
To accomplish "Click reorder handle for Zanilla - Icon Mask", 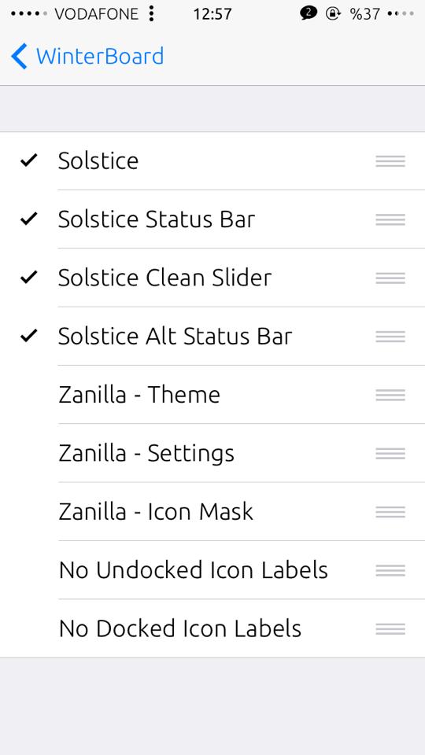I will click(390, 512).
